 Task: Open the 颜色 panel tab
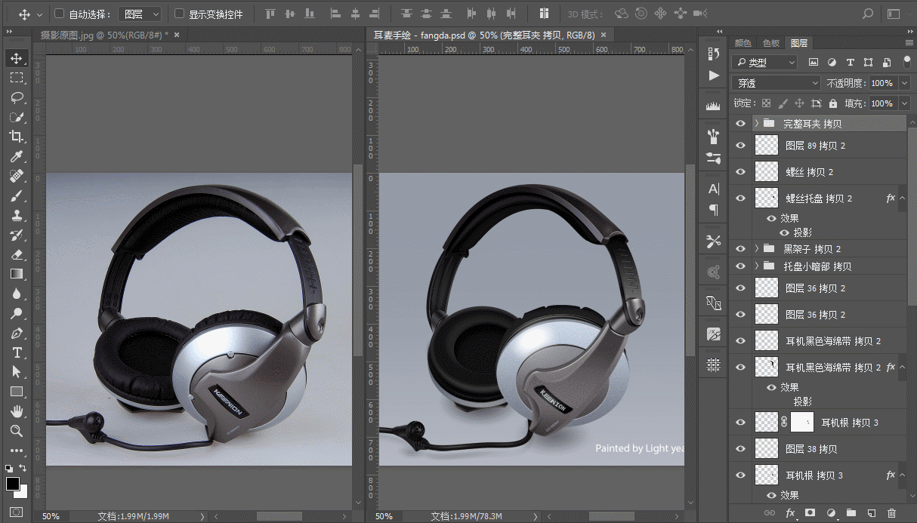tap(743, 43)
